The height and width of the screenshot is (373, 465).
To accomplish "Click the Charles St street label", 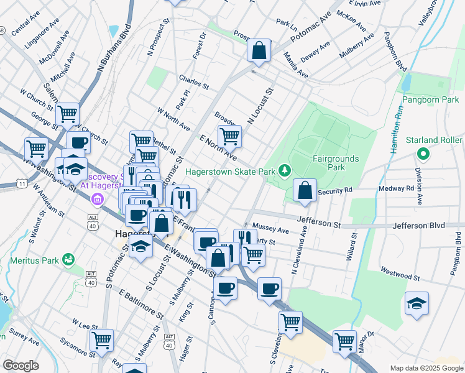I will [x=194, y=83].
